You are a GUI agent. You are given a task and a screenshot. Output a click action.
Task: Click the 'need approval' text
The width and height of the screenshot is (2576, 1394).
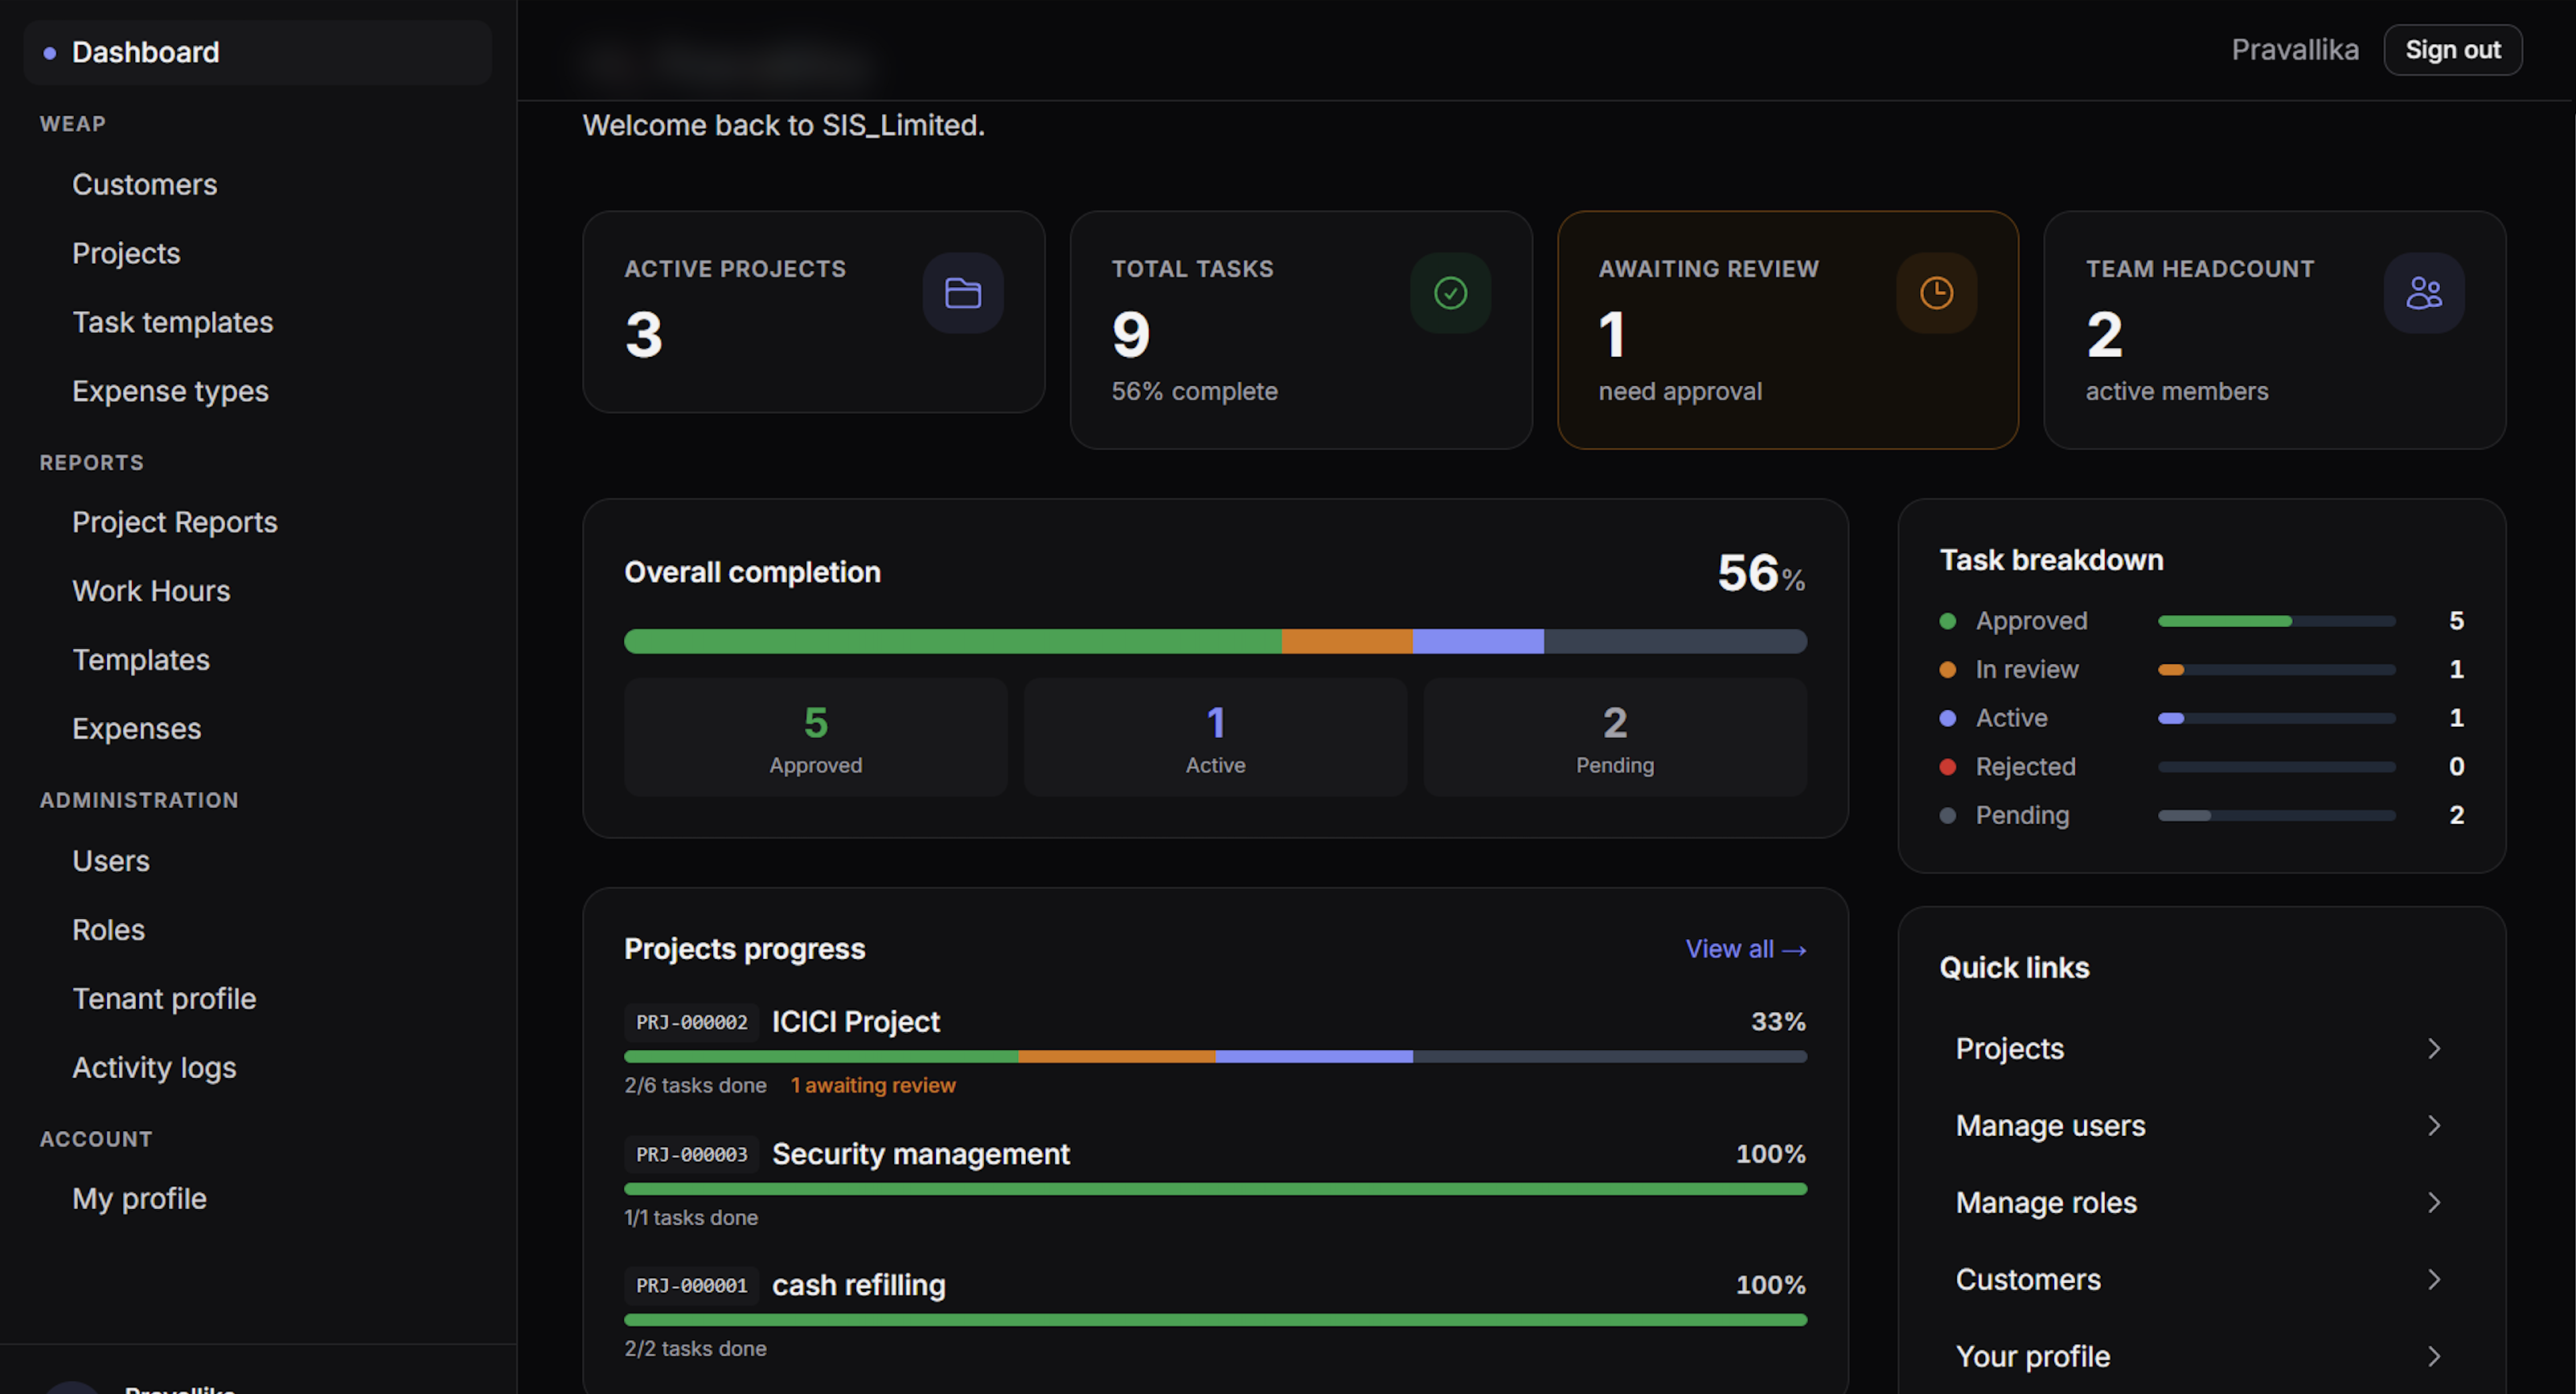pos(1680,392)
